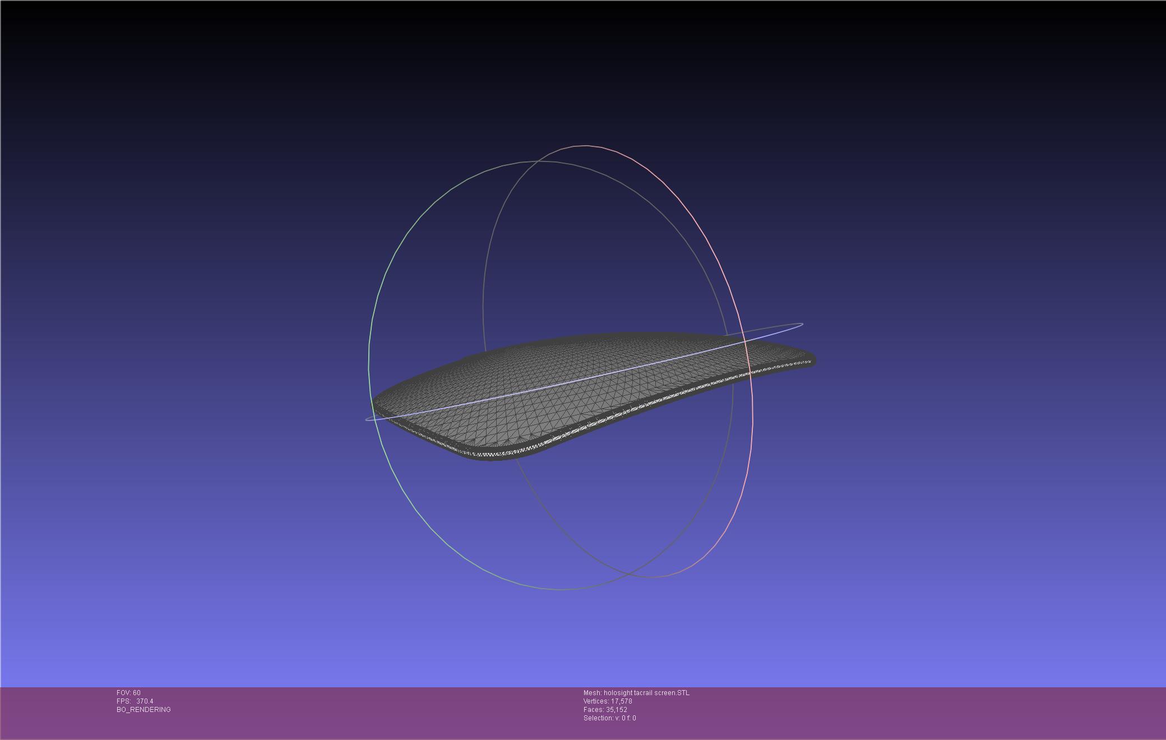The image size is (1166, 740).
Task: Click the top of the pink trackball circle
Action: [586, 146]
